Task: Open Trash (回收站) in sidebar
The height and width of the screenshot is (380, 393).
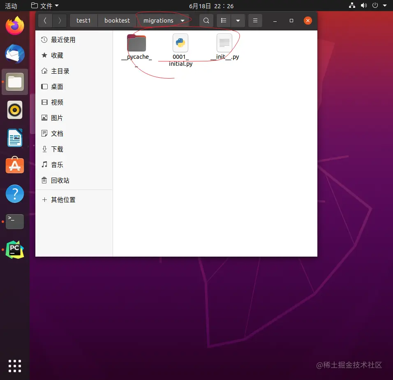Action: point(74,181)
